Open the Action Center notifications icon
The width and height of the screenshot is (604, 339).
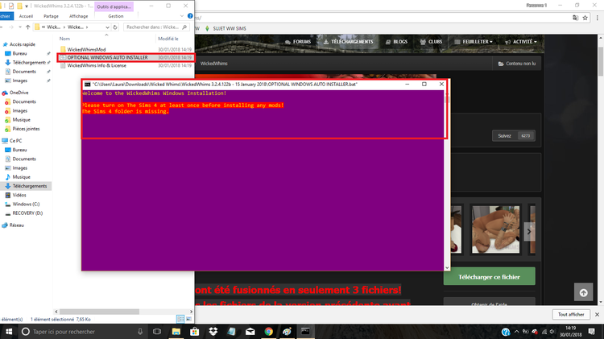[592, 331]
